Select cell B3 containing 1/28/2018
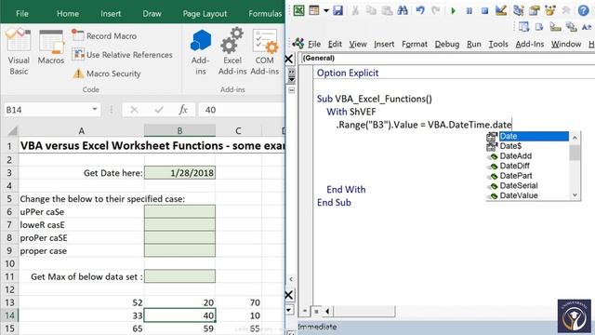The height and width of the screenshot is (335, 595). [x=179, y=173]
